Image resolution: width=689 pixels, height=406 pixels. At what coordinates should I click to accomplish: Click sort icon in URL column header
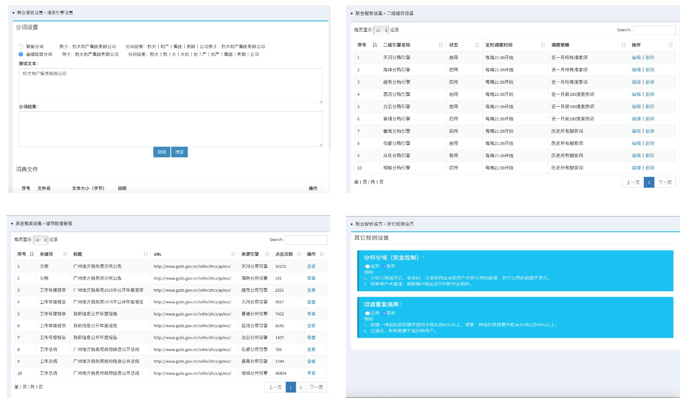233,254
